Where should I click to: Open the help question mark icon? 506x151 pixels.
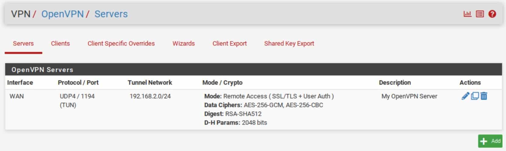tap(492, 14)
